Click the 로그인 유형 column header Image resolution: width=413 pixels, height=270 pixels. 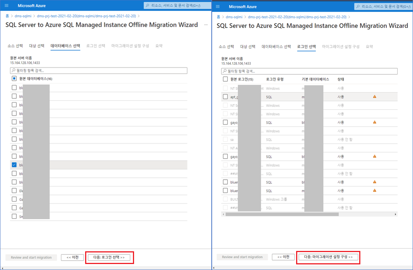click(275, 79)
